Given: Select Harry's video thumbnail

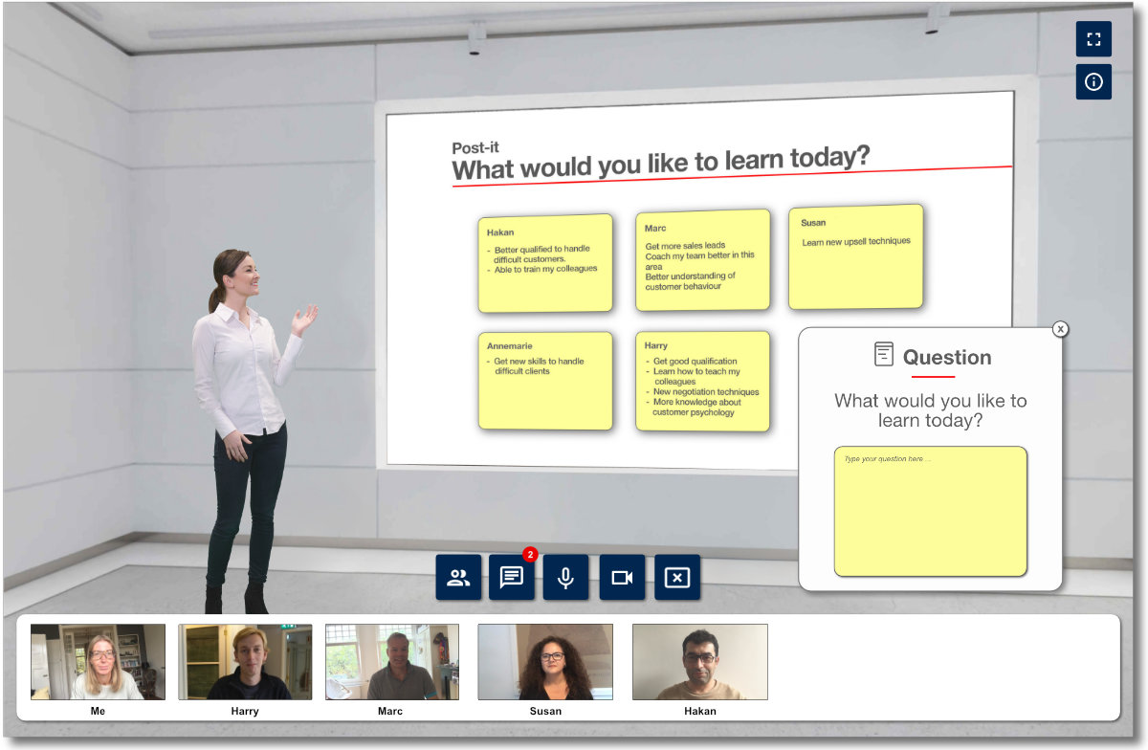Looking at the screenshot, I should 245,662.
